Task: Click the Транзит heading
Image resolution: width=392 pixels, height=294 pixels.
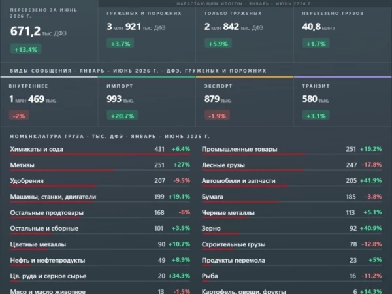Action: pyautogui.click(x=316, y=86)
